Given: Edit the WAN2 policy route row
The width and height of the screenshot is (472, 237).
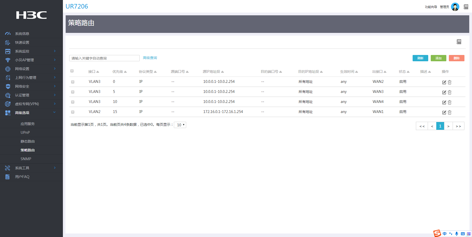Looking at the screenshot, I should coord(444,82).
